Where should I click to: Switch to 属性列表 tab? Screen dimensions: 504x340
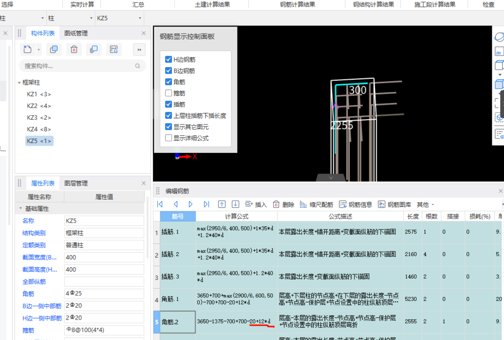(43, 183)
